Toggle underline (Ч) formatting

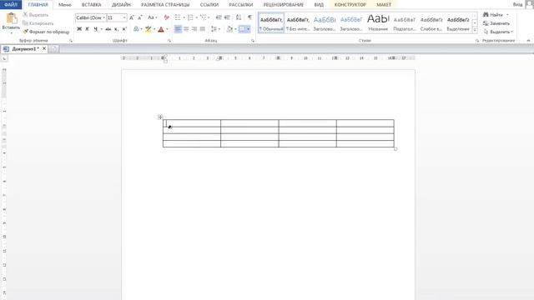[x=95, y=29]
